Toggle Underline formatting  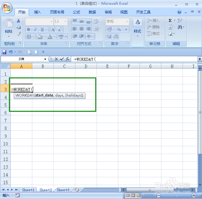[x=42, y=29]
